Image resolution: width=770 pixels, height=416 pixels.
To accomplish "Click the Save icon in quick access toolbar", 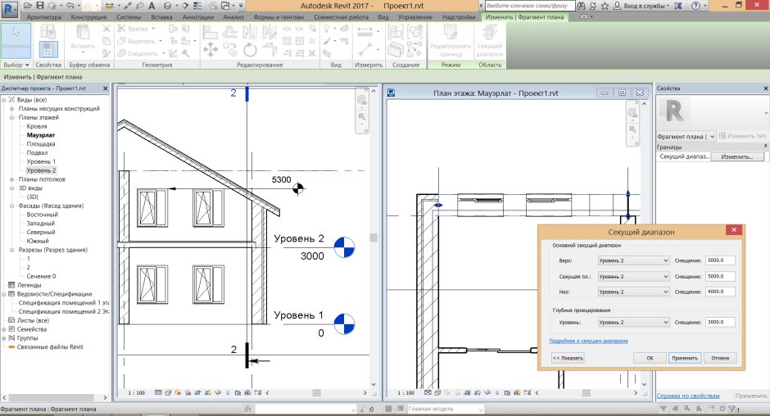I will [x=40, y=6].
